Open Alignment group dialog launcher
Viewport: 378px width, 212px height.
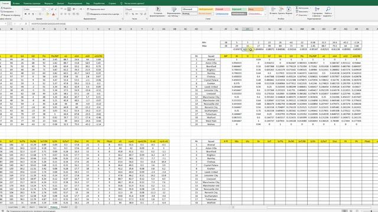point(122,18)
